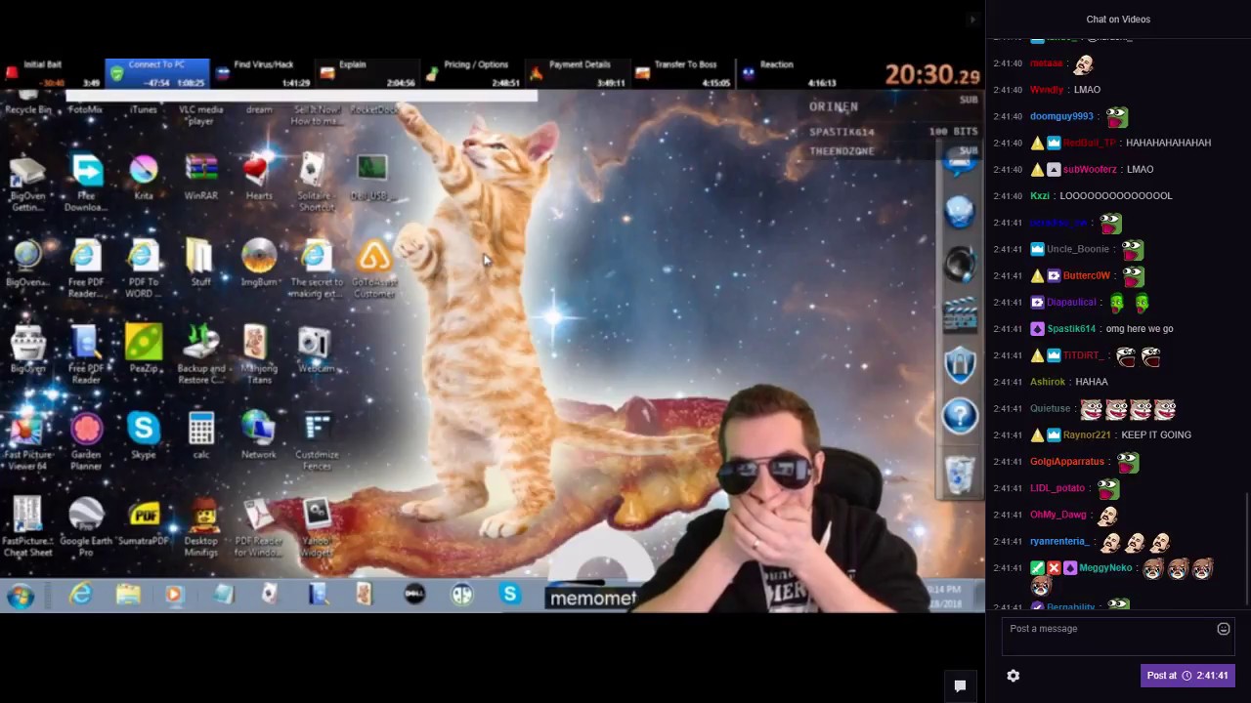Open PDF Reader for Windows icon

(259, 527)
